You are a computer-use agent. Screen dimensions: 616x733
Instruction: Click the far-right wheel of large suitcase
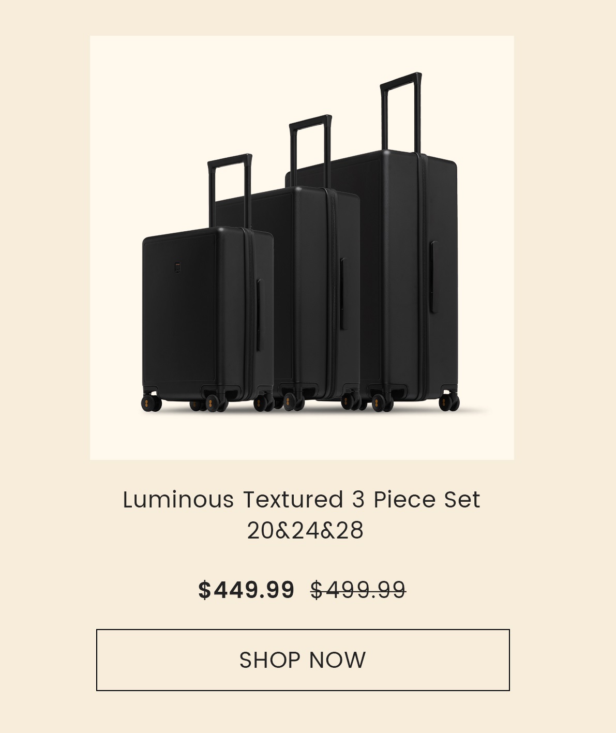pyautogui.click(x=449, y=402)
